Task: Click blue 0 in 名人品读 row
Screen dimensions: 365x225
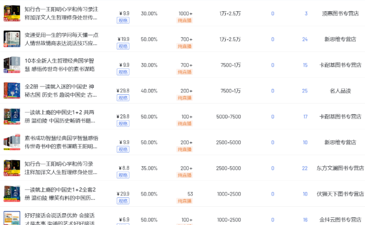Action: click(x=272, y=91)
